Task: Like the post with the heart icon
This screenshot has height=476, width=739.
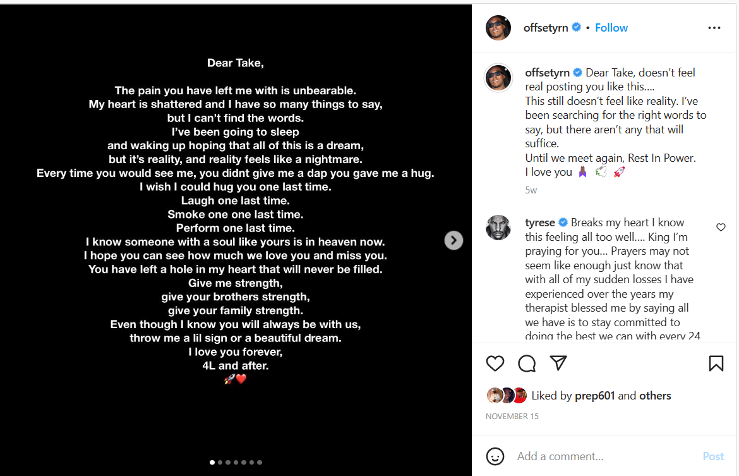Action: [495, 363]
